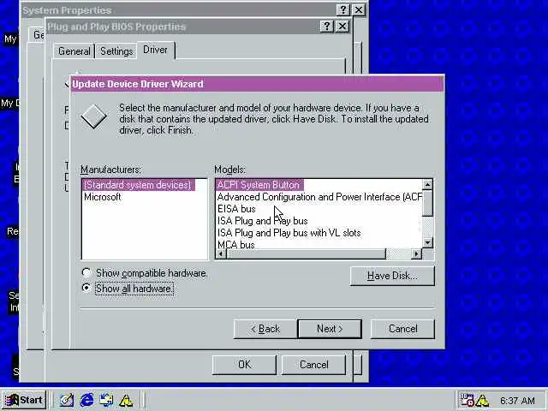This screenshot has height=411, width=548.
Task: Cancel the Plug and Play BIOS Properties dialog
Action: tap(314, 365)
